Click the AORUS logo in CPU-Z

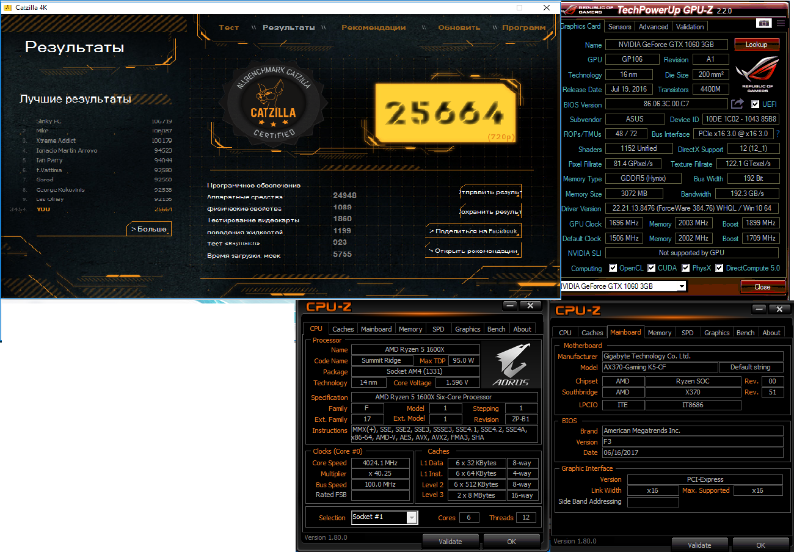pos(511,366)
